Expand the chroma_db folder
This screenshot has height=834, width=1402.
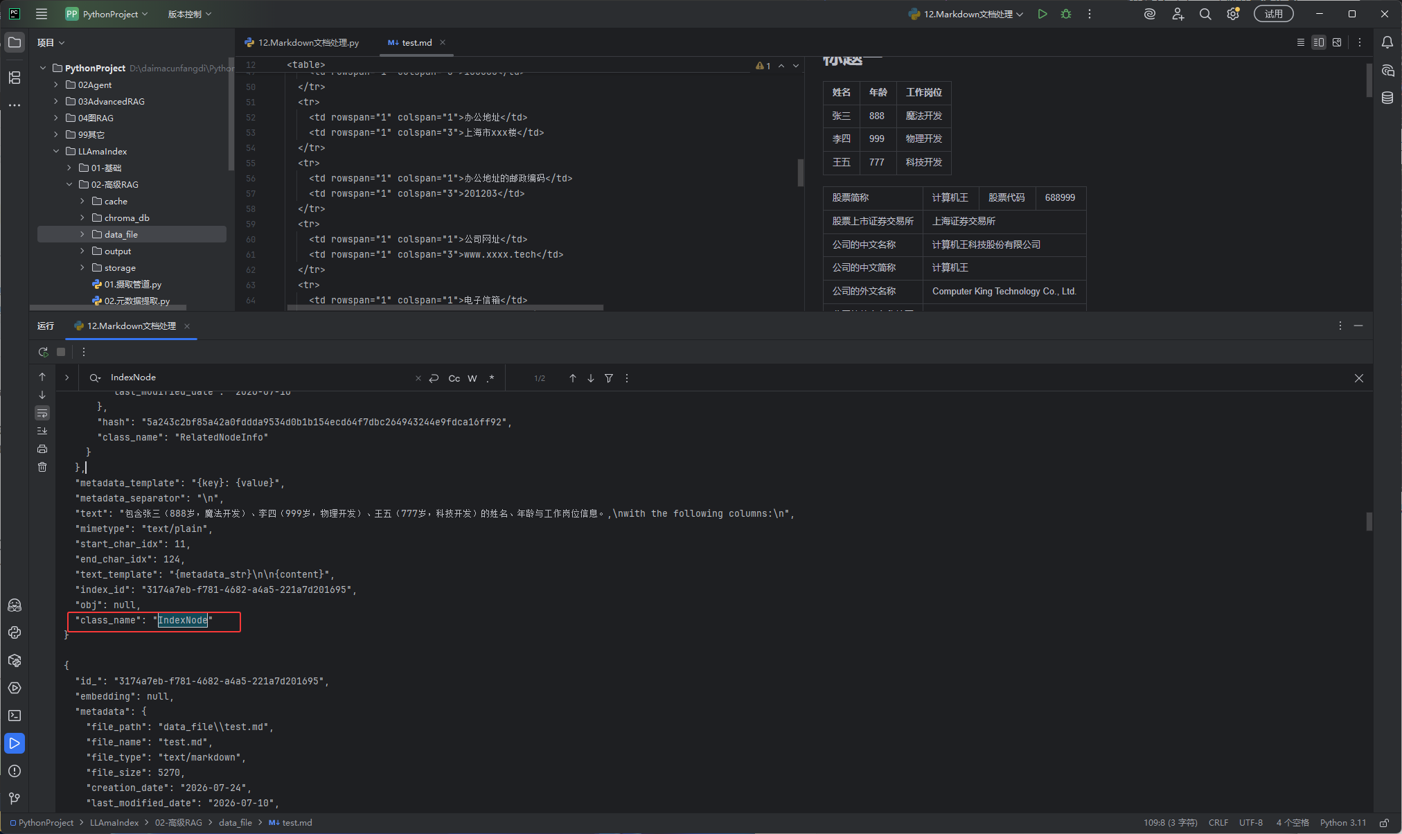82,218
